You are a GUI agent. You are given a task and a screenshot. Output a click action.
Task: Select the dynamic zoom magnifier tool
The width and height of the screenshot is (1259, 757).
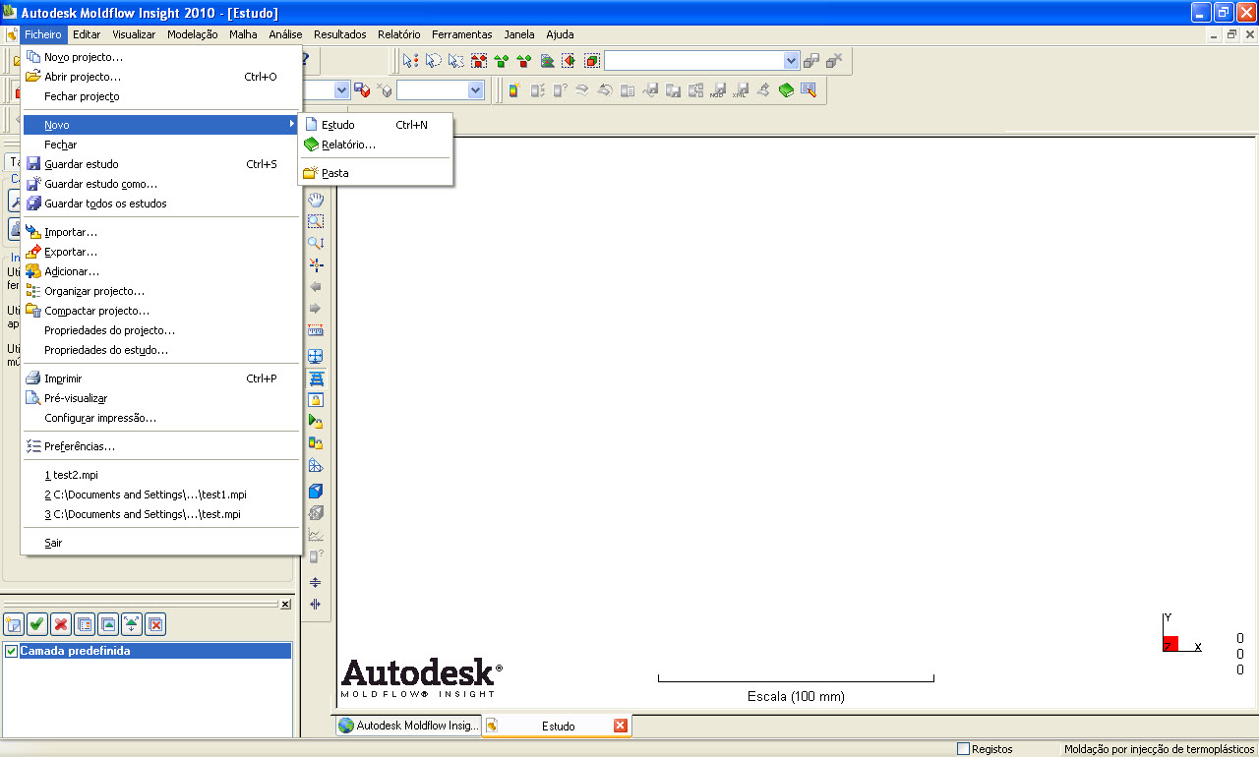pos(316,243)
